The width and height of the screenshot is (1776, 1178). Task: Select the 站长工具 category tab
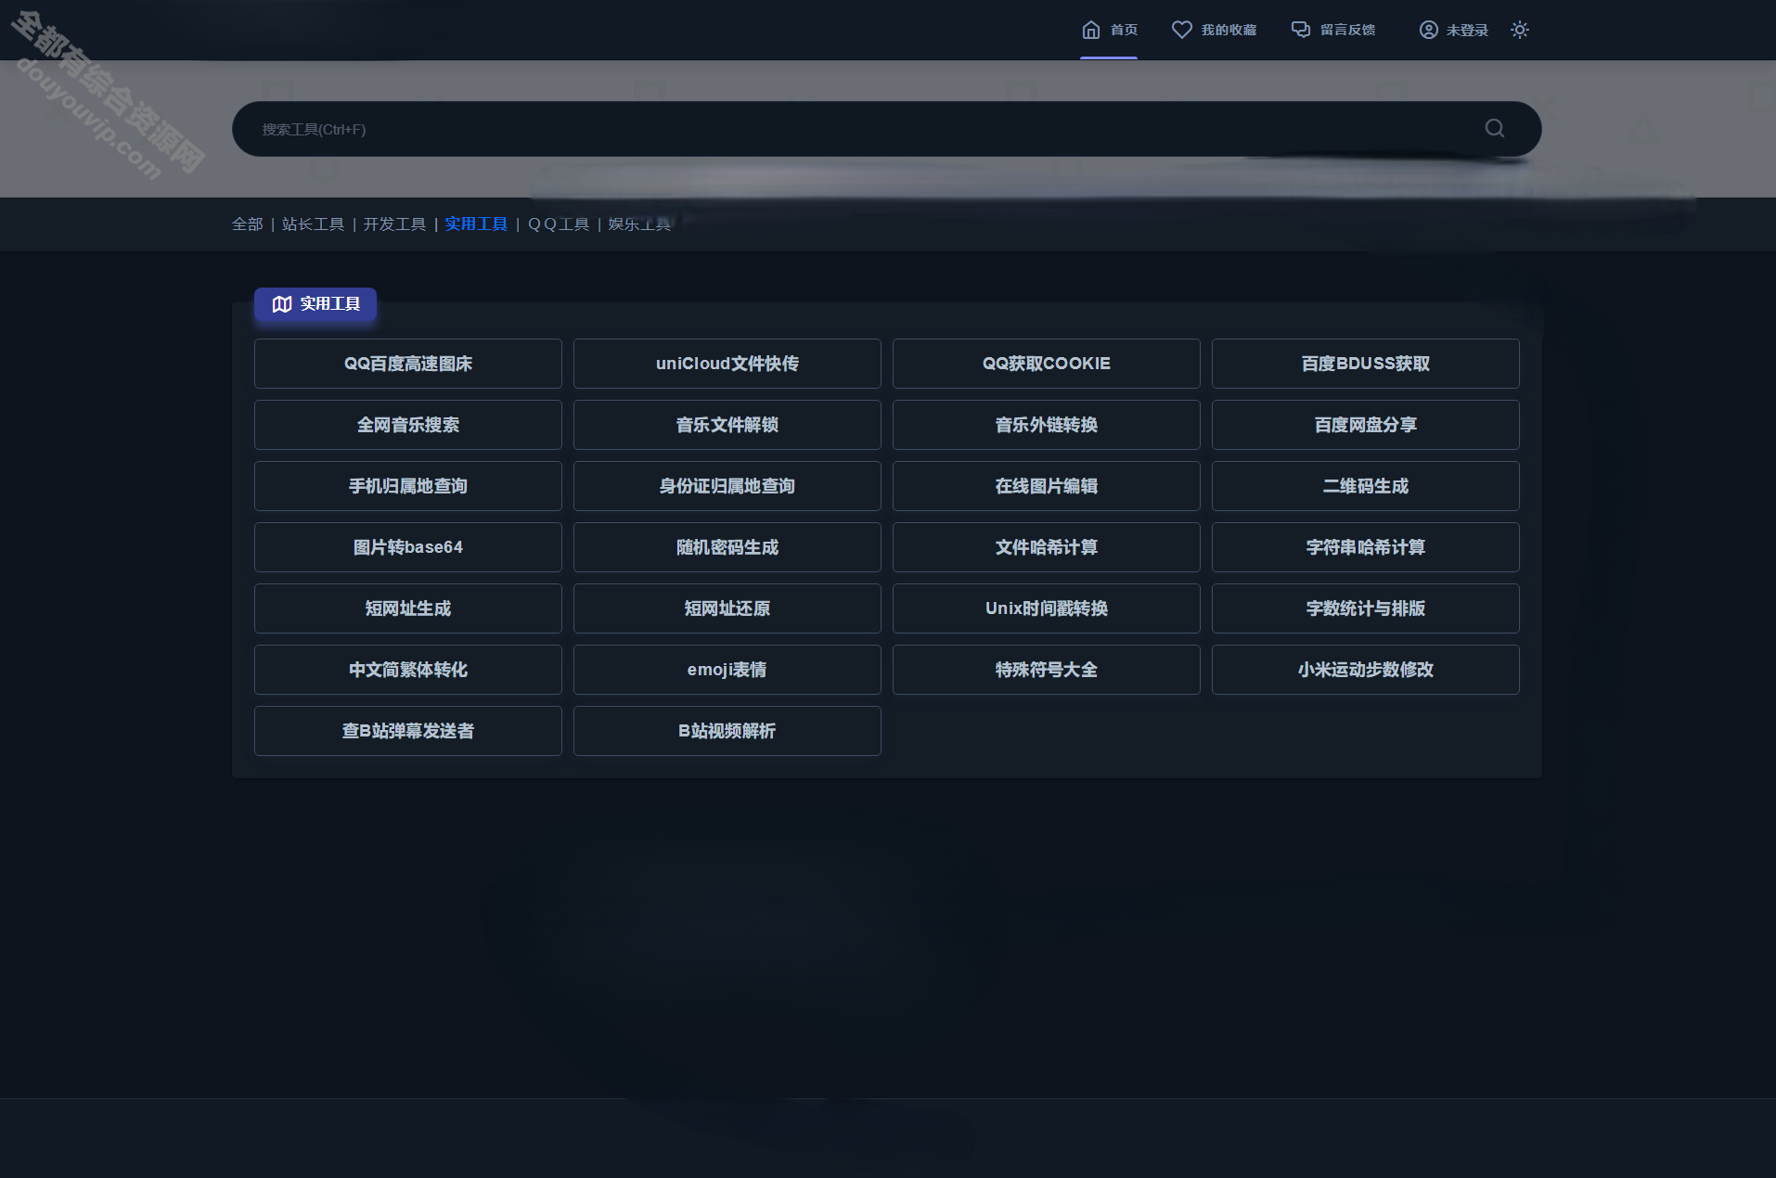313,224
